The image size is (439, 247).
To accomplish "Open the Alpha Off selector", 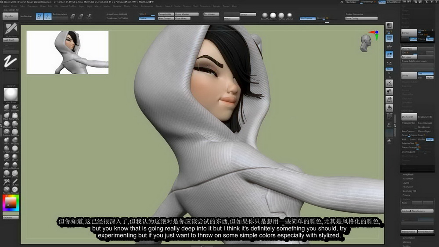I will (x=11, y=79).
